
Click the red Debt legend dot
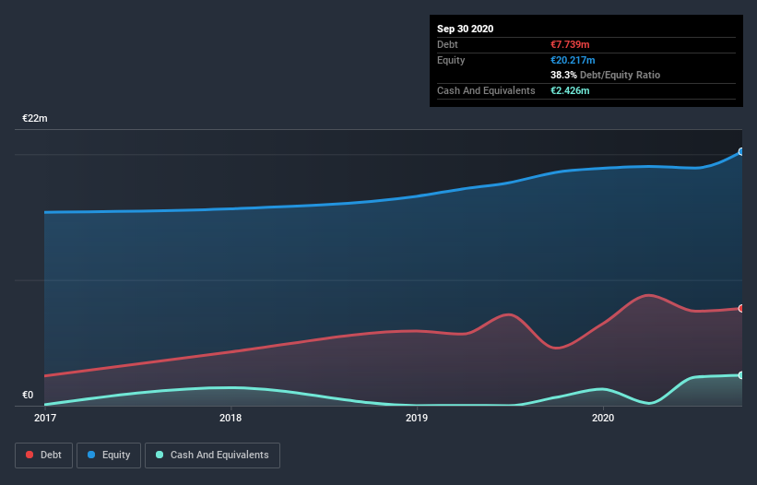[x=30, y=455]
